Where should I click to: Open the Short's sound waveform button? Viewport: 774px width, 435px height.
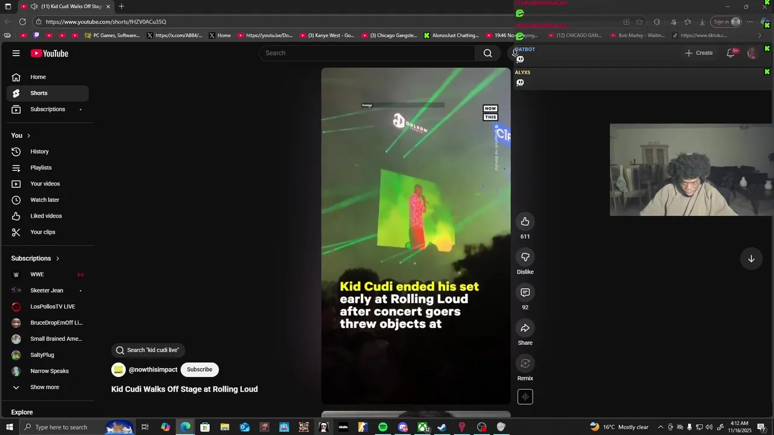(x=525, y=397)
